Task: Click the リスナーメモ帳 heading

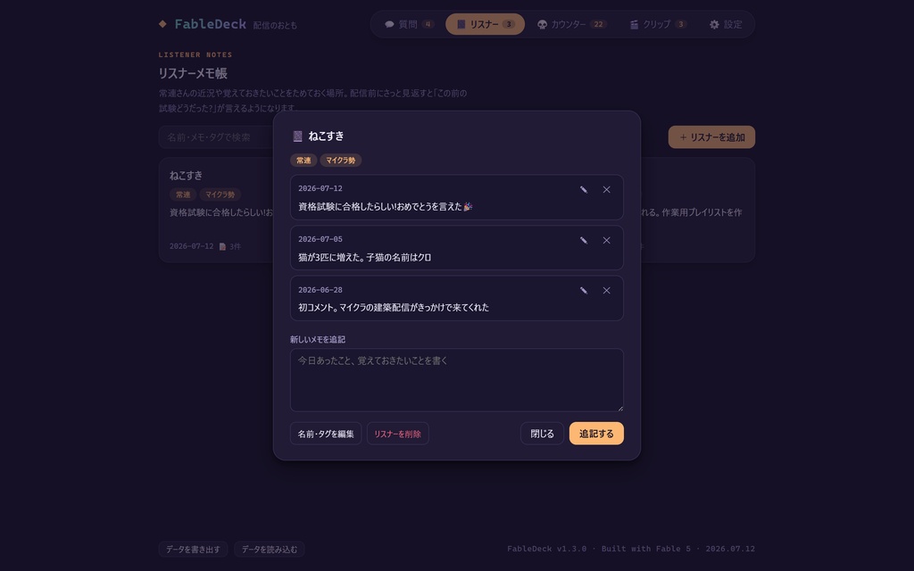Action: click(193, 73)
